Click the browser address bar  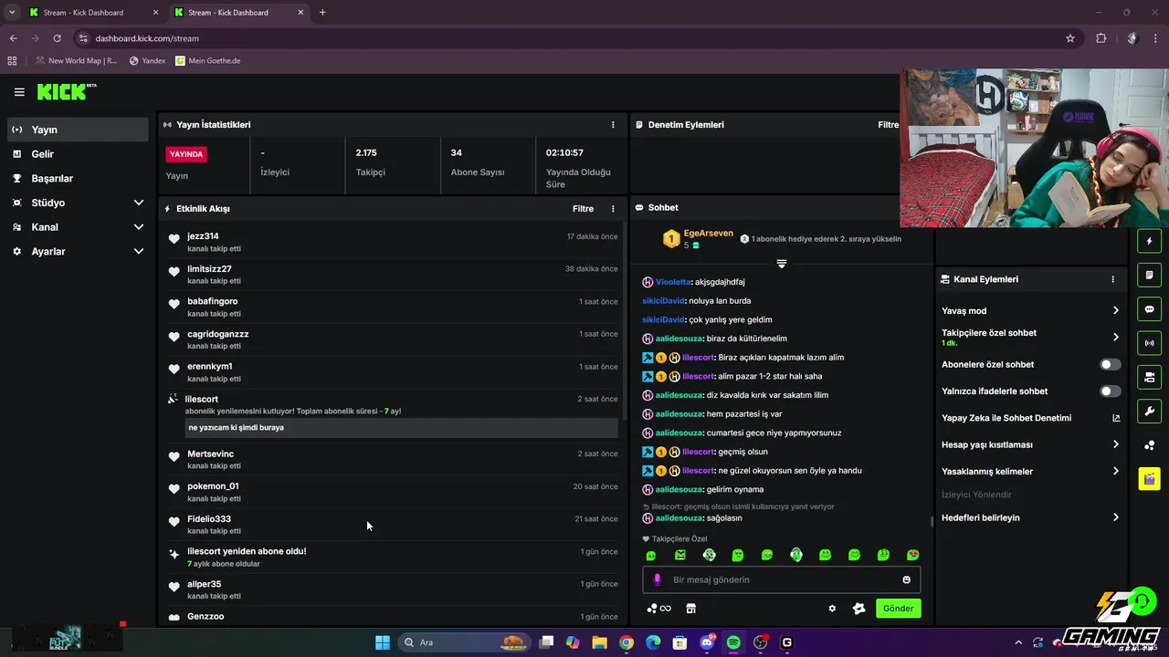pyautogui.click(x=566, y=38)
